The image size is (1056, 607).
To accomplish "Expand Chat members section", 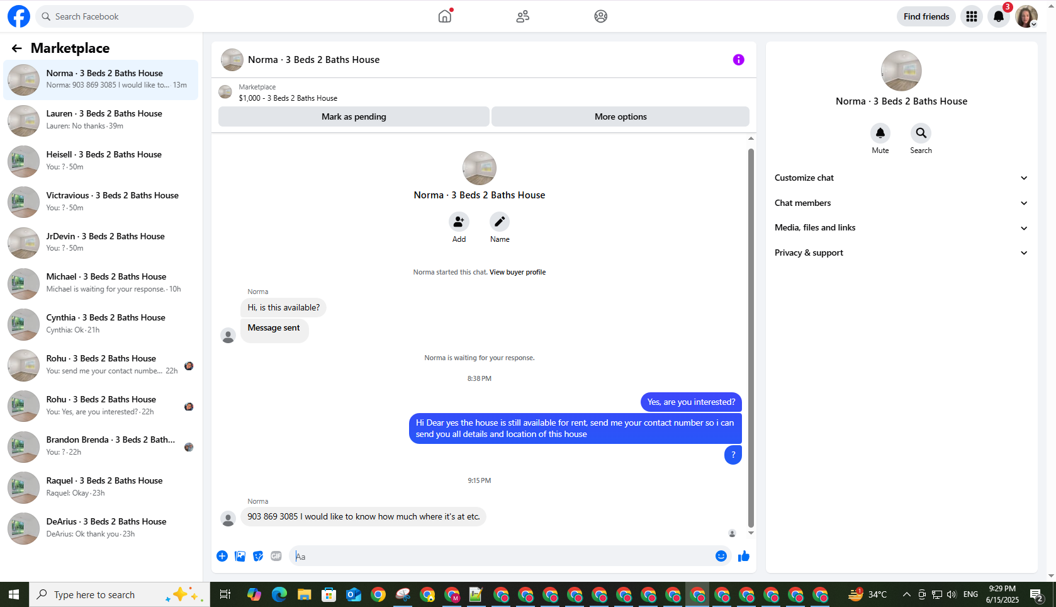I will 901,203.
